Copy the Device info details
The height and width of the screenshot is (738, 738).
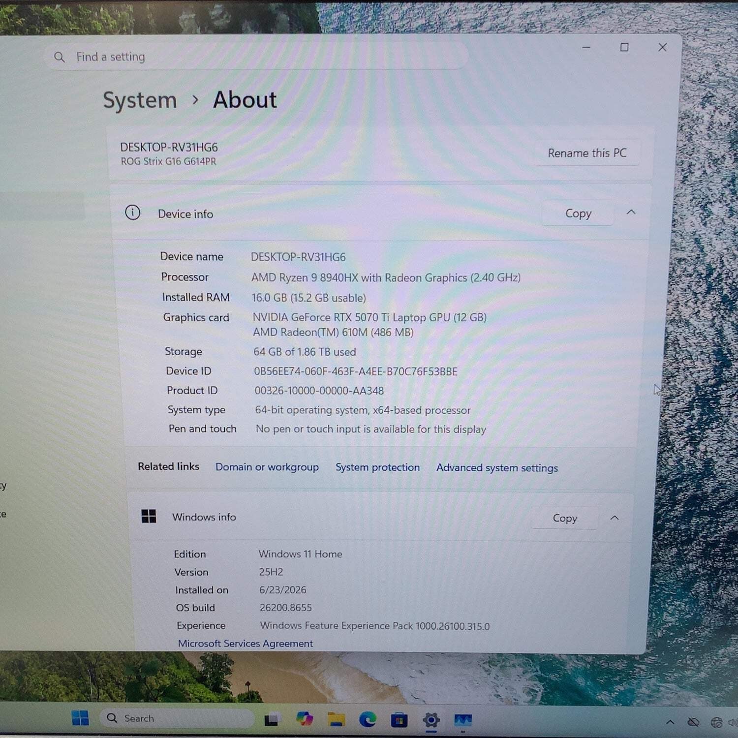(x=578, y=214)
